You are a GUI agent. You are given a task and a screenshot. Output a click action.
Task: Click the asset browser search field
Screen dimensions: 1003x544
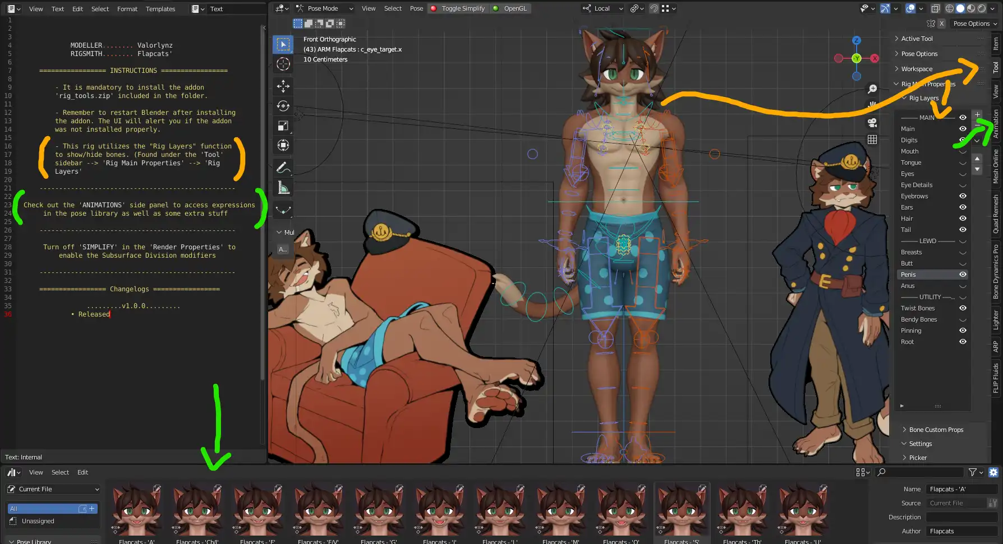pyautogui.click(x=920, y=472)
